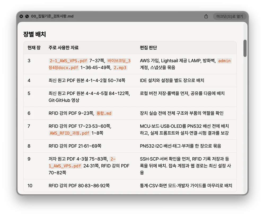This screenshot has width=265, height=217.
Task: Click the vertical scrollbar thumb
Action: coord(245,48)
